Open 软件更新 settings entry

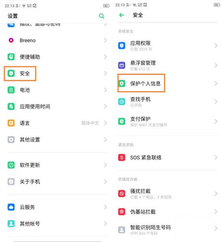pyautogui.click(x=57, y=165)
